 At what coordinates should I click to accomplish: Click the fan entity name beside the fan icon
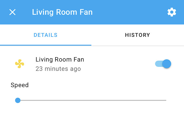click(60, 60)
